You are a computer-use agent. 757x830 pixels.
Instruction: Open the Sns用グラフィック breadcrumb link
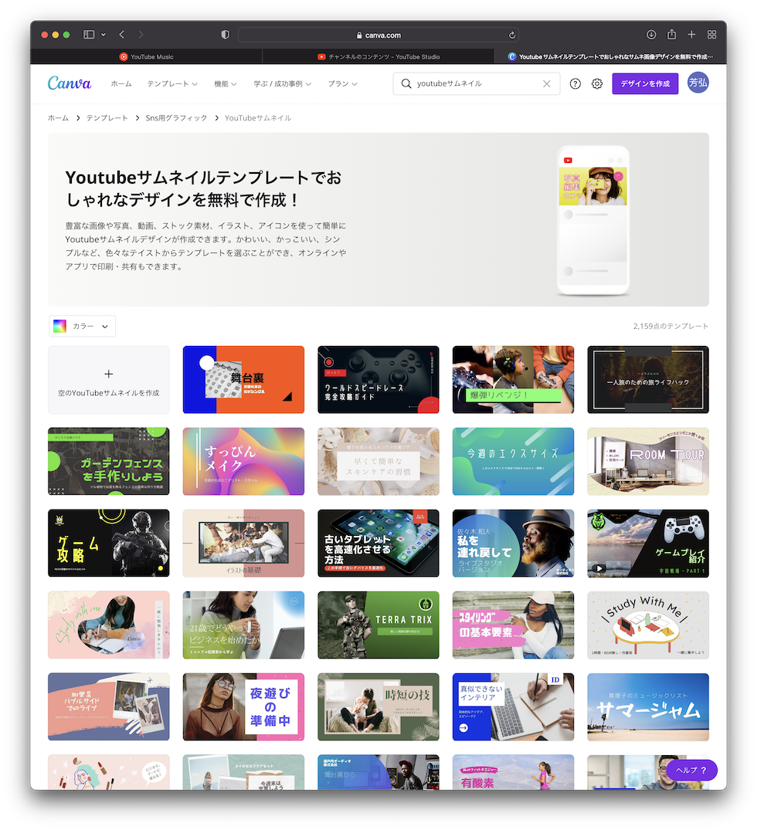(x=176, y=117)
